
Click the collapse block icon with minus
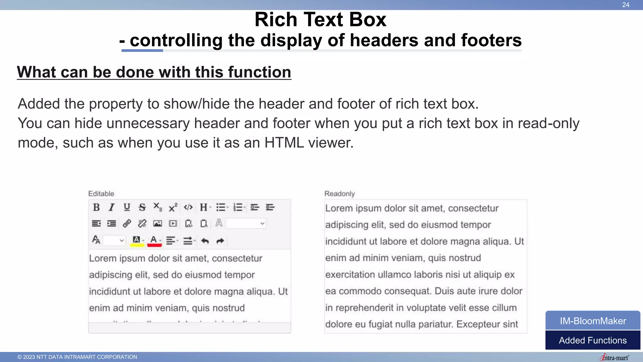[x=255, y=207]
